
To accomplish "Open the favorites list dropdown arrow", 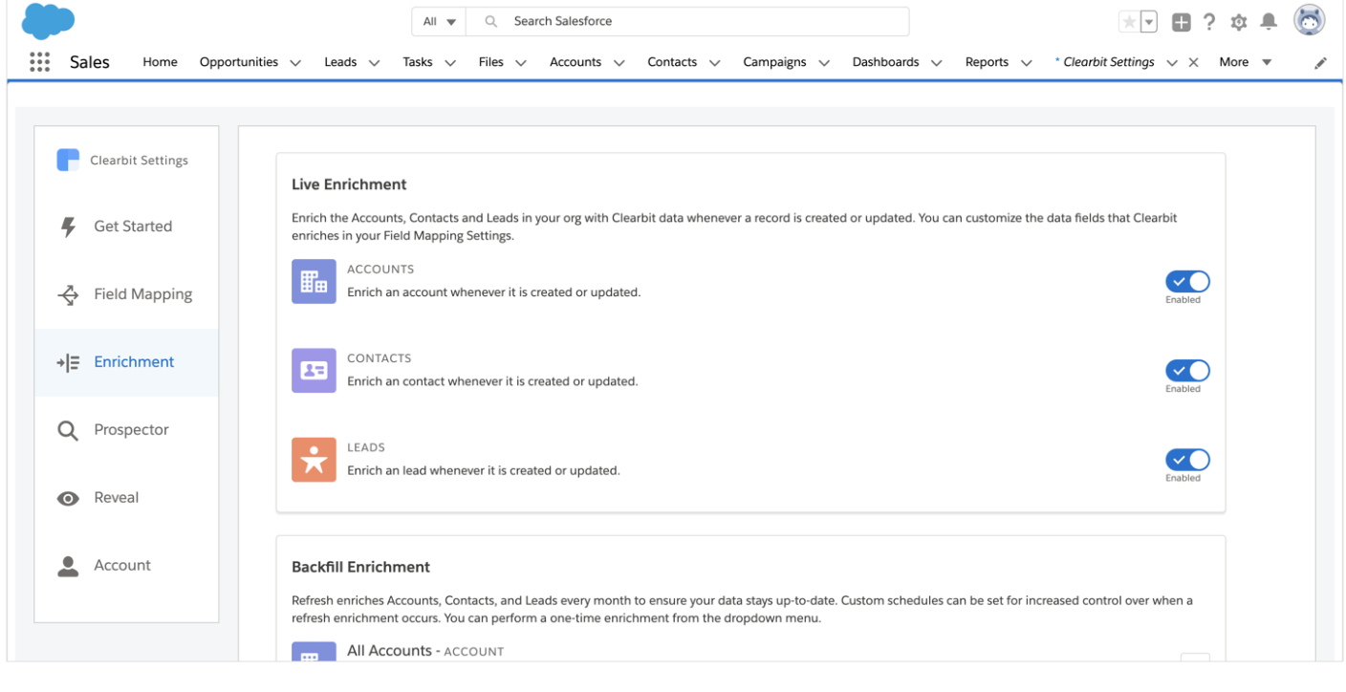I will [x=1149, y=22].
